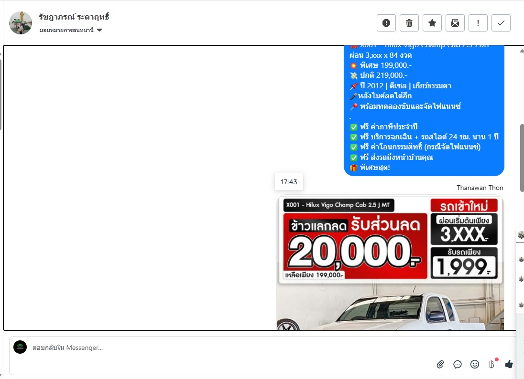Click the chat scrollbar up arrow
The width and height of the screenshot is (524, 379).
coord(522,51)
